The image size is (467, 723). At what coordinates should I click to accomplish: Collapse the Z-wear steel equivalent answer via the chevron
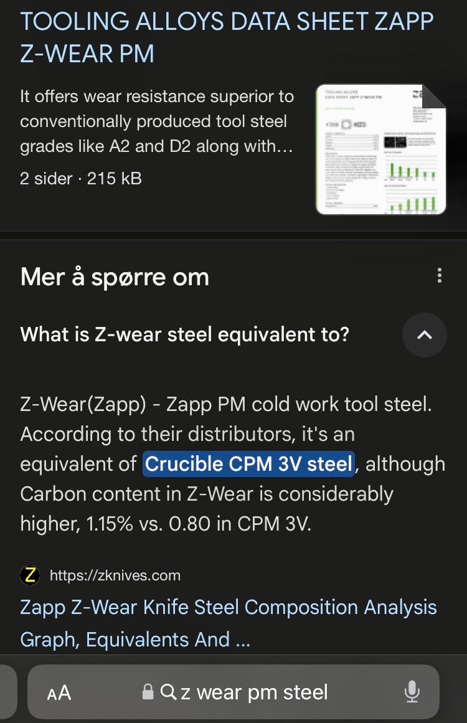[x=425, y=335]
